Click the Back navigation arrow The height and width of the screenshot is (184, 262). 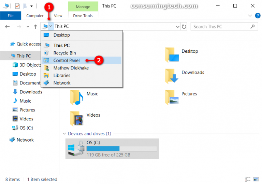click(7, 27)
